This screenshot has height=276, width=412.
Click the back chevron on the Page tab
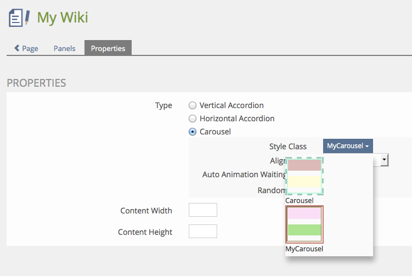[17, 48]
